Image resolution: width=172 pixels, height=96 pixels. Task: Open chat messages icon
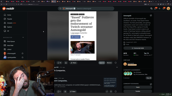tap(156, 9)
